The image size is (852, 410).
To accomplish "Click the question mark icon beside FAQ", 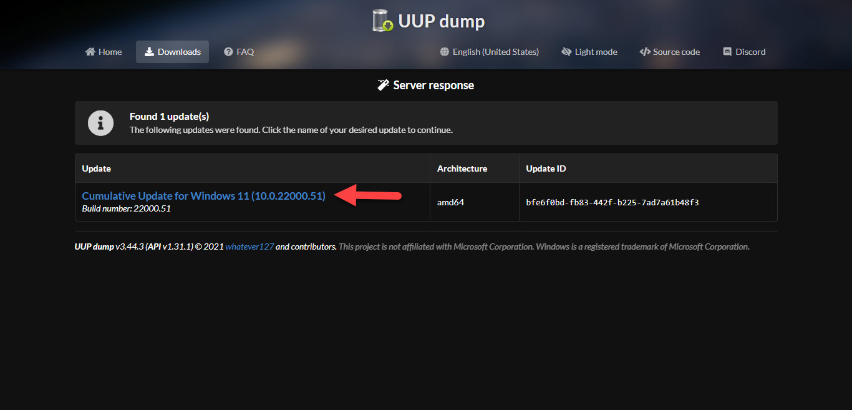I will [228, 52].
